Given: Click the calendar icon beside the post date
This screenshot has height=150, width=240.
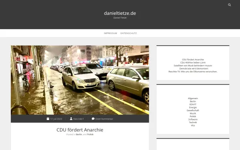Looking at the screenshot, I should pos(48,119).
